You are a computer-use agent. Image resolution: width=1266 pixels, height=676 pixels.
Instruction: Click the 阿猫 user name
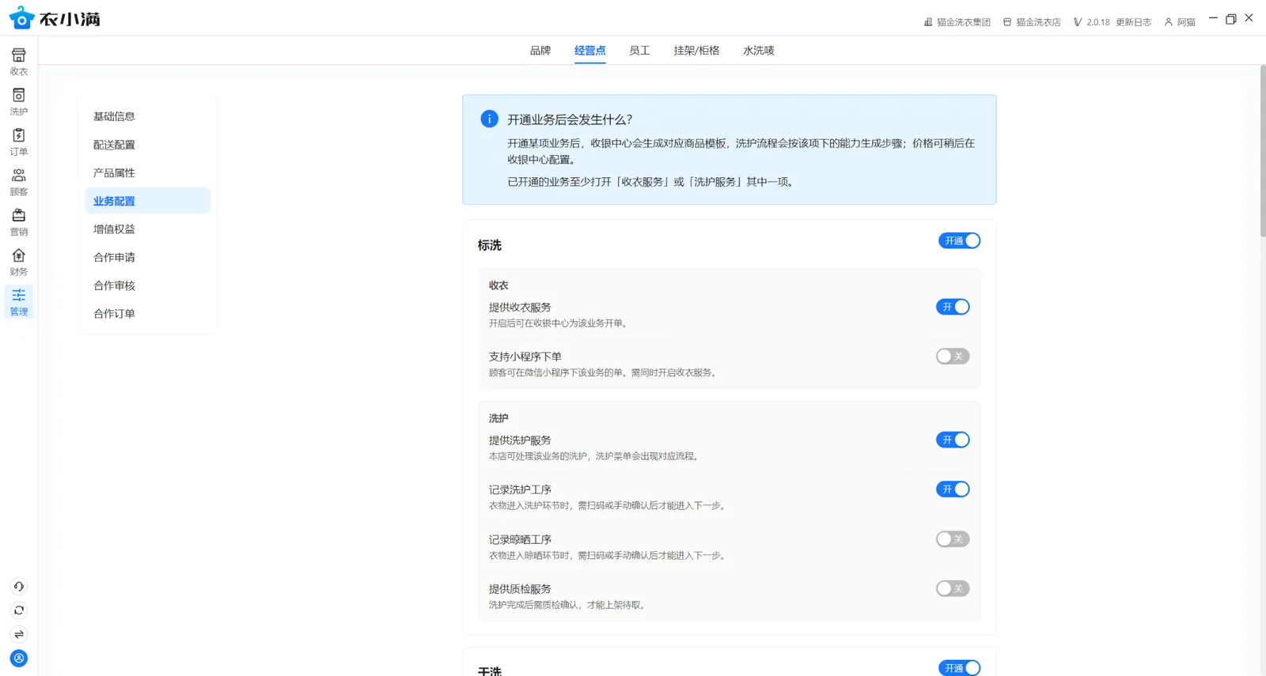pos(1186,22)
